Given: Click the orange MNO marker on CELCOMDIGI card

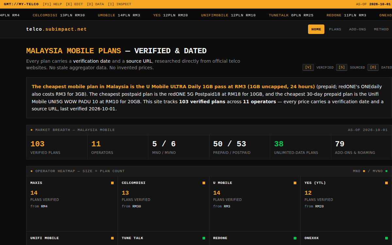Looking at the screenshot, I should [x=204, y=183].
